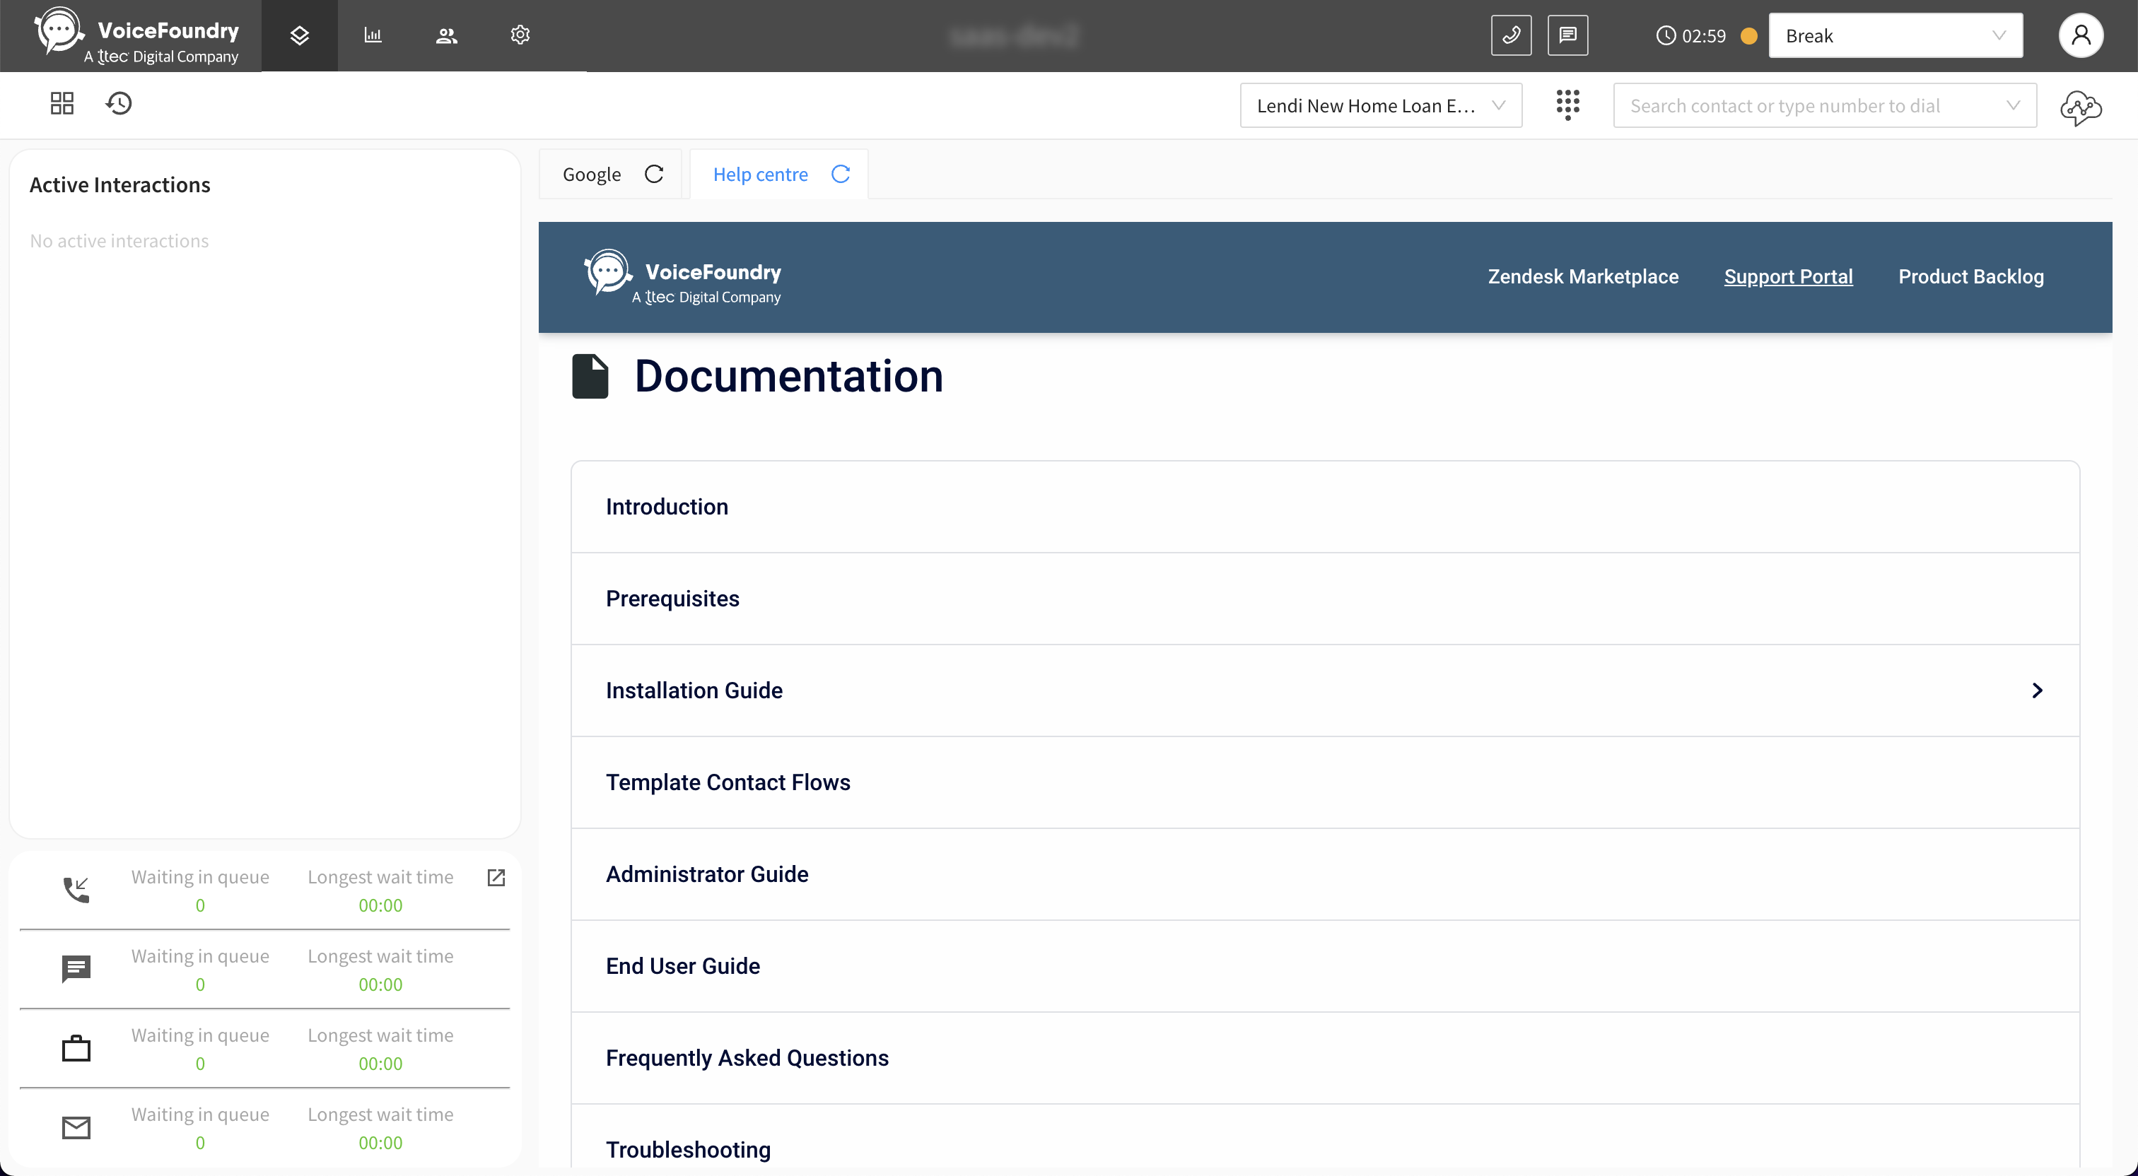Open the Installation Guide section
Screen dimensions: 2138x1176
1326,690
